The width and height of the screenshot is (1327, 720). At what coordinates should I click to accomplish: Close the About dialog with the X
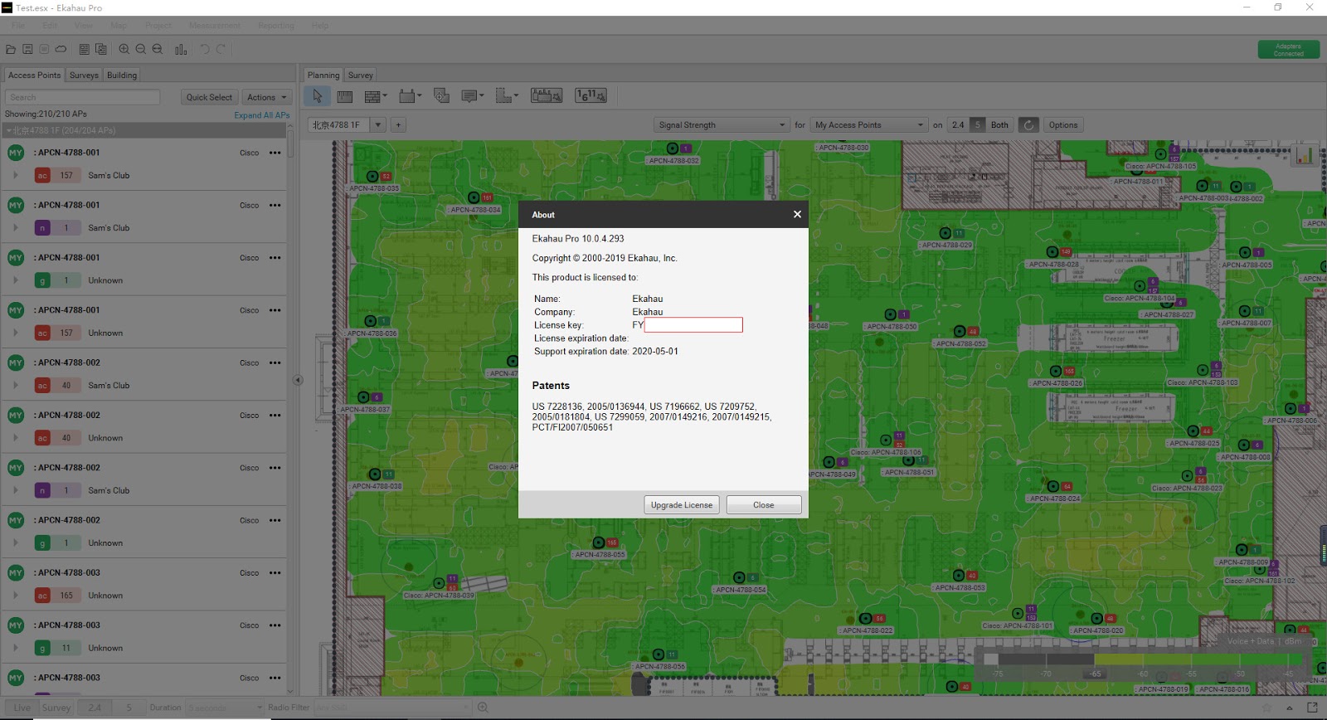[x=797, y=214]
